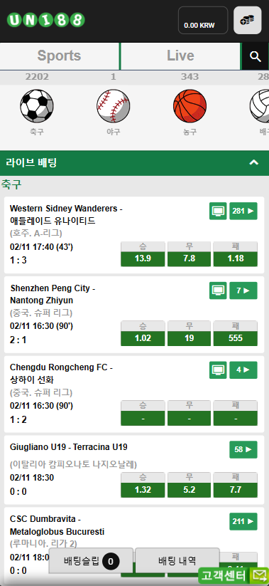Open the search magnifier icon
Image resolution: width=269 pixels, height=586 pixels.
pos(256,56)
